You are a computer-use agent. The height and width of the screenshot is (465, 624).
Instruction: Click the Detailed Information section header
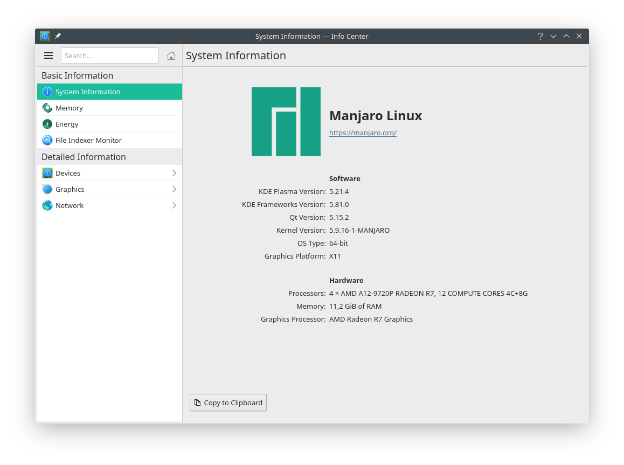84,157
